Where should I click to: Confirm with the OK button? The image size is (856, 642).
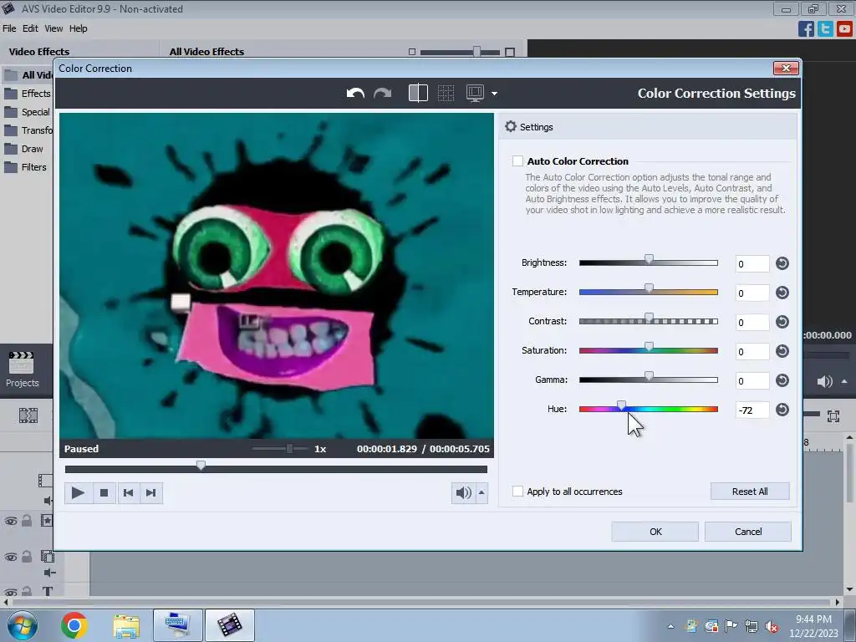655,532
